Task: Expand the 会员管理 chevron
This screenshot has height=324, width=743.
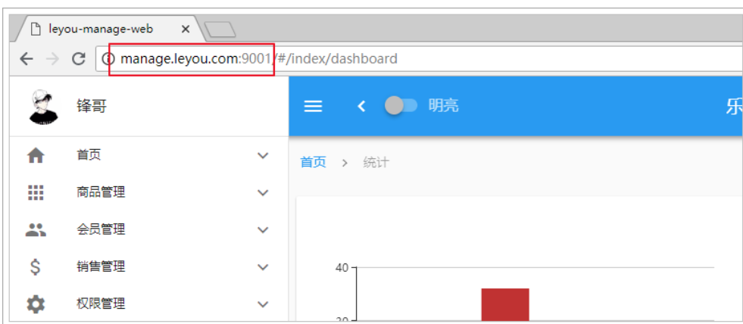Action: click(263, 229)
